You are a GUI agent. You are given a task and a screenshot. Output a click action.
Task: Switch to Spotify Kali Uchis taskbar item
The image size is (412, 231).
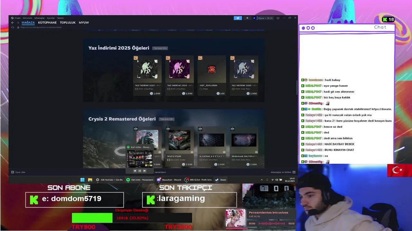[x=140, y=180]
